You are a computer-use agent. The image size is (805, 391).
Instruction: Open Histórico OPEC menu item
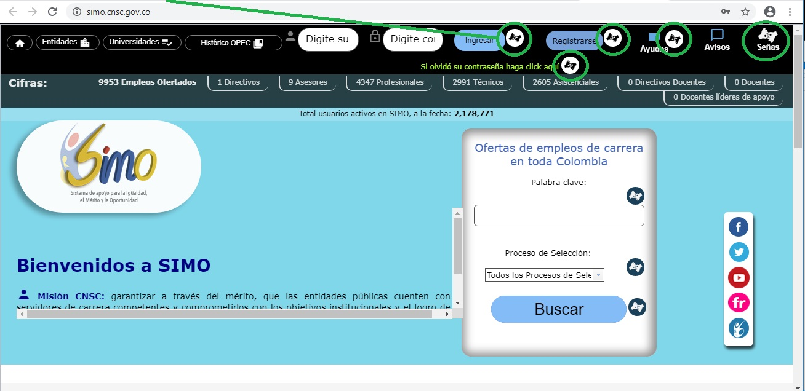point(233,43)
